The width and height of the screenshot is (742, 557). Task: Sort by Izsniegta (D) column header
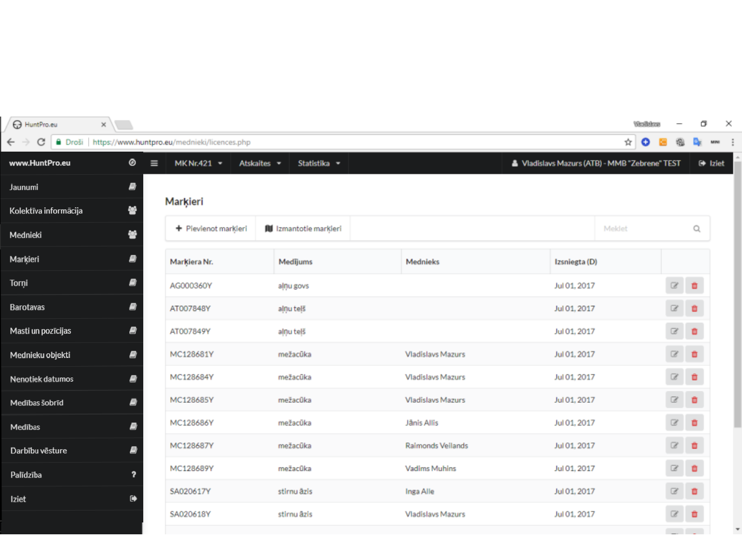pos(605,261)
